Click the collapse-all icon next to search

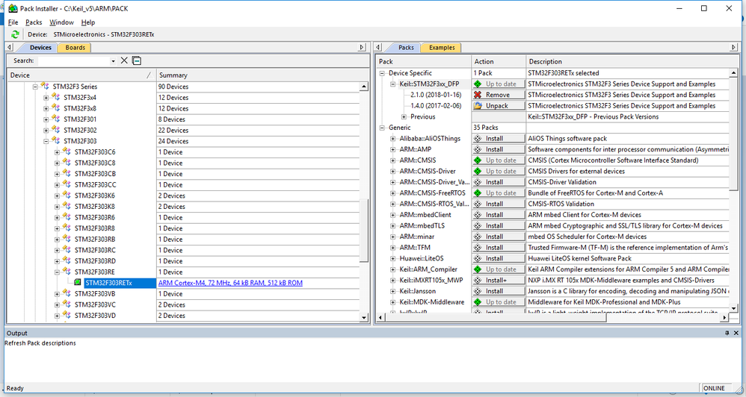[x=137, y=60]
